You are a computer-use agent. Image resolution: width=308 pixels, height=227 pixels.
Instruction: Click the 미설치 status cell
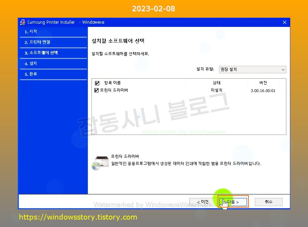217,90
